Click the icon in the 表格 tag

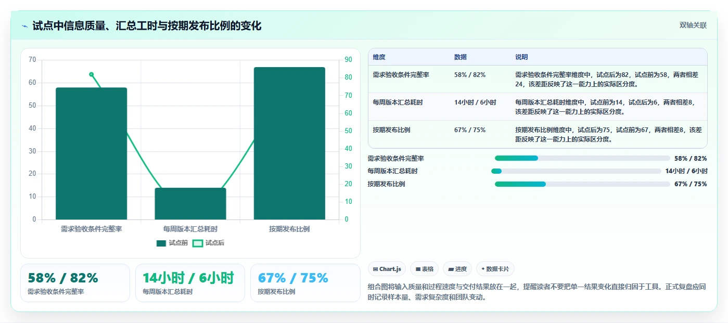(x=417, y=269)
